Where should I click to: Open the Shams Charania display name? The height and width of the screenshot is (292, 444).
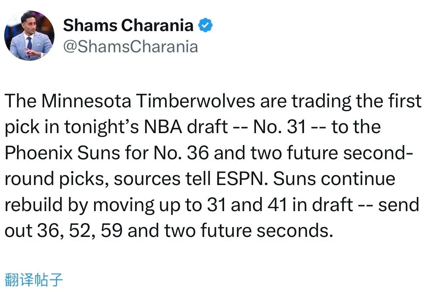click(128, 26)
